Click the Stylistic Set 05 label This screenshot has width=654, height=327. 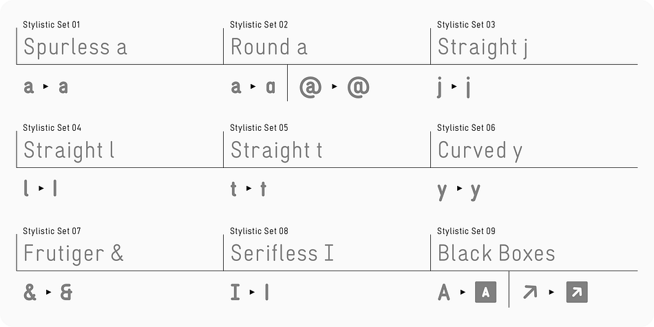259,127
